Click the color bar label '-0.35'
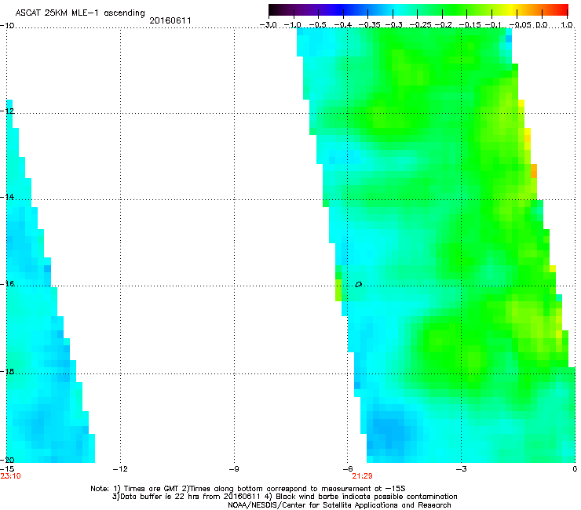The width and height of the screenshot is (581, 510). [x=369, y=25]
